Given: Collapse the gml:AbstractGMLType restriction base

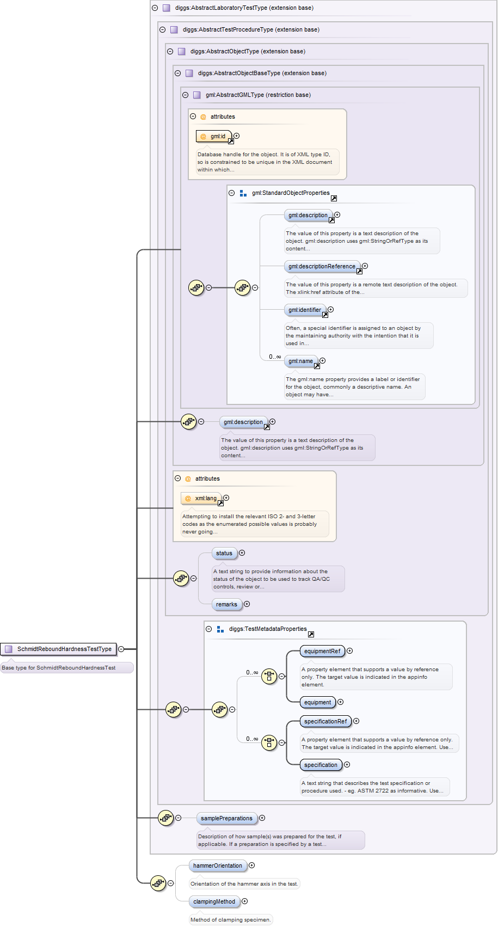Looking at the screenshot, I should [x=186, y=95].
